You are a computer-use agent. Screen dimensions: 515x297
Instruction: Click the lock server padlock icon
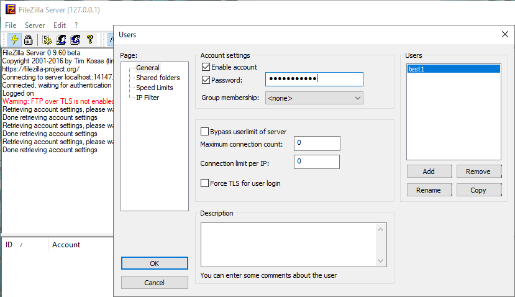pyautogui.click(x=28, y=40)
